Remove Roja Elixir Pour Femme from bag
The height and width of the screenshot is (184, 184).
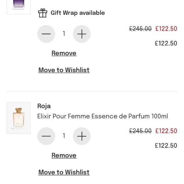click(64, 155)
